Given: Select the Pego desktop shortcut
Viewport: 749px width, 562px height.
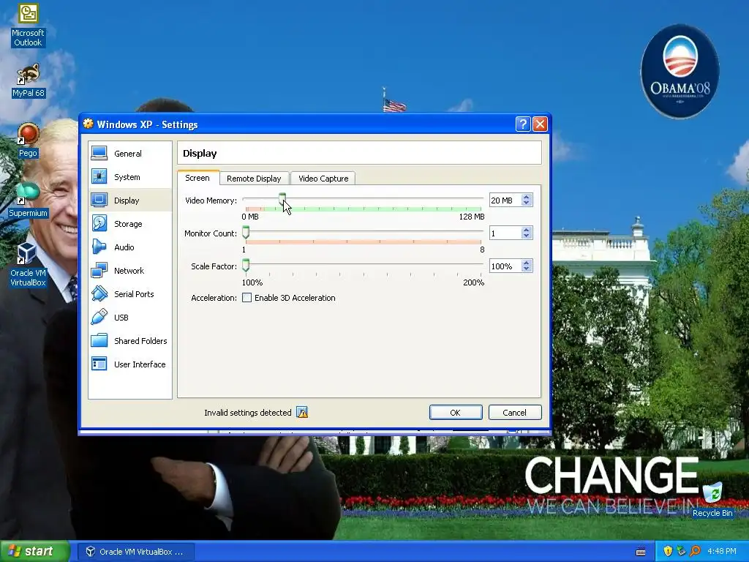Looking at the screenshot, I should 28,140.
